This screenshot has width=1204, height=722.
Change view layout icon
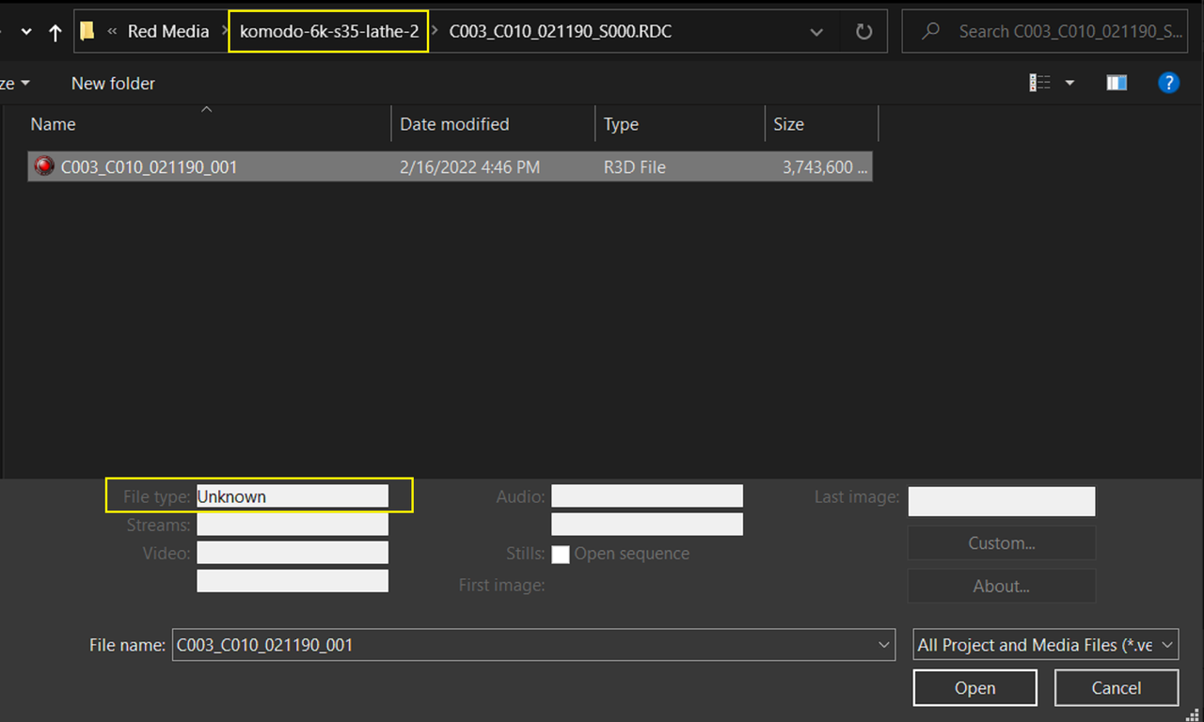point(1039,83)
